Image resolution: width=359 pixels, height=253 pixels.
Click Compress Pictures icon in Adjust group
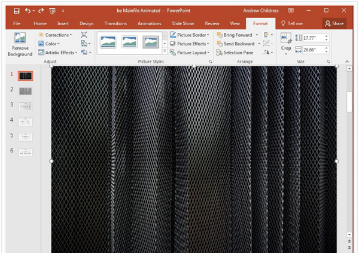pyautogui.click(x=84, y=35)
